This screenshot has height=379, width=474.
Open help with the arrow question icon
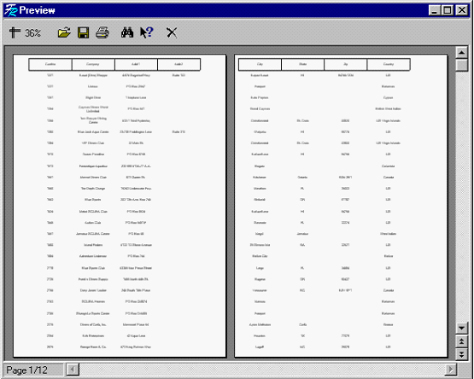pos(147,32)
